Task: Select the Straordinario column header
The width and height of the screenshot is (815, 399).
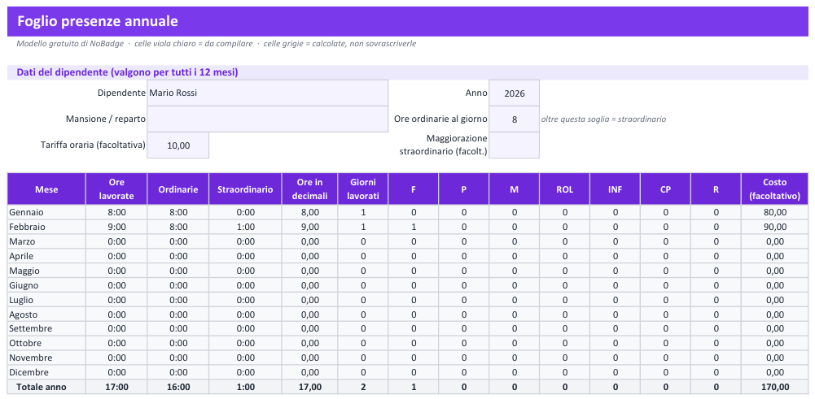Action: click(245, 189)
